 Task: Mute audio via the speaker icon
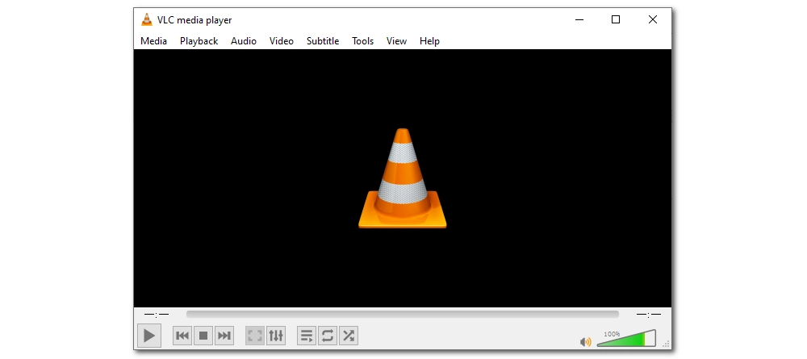(x=585, y=341)
